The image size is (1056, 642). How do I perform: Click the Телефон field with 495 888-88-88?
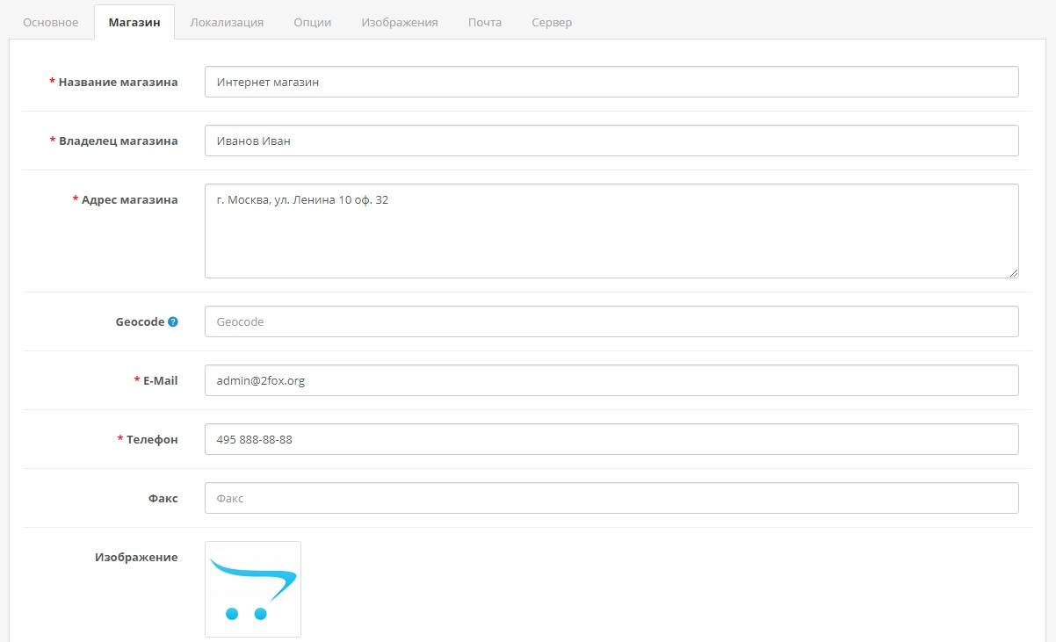[611, 439]
